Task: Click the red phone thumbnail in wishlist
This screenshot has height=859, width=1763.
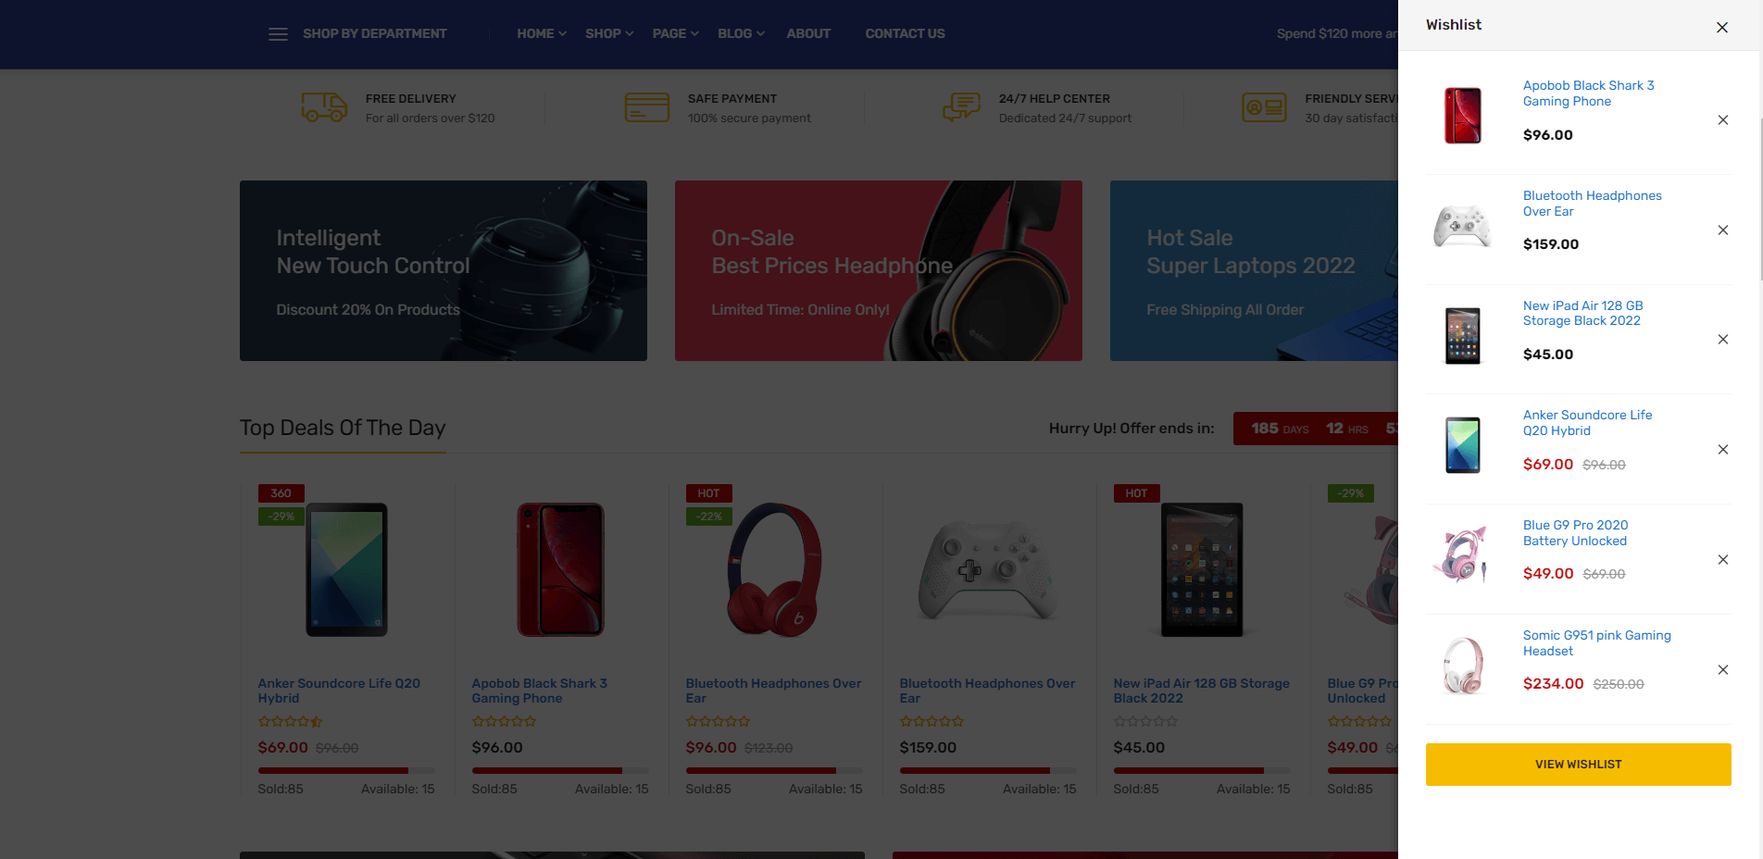Action: [1463, 116]
